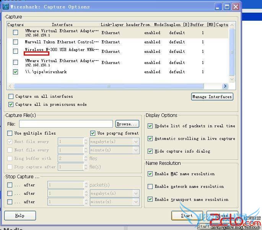Toggle Enable transport name resolution

click(150, 199)
